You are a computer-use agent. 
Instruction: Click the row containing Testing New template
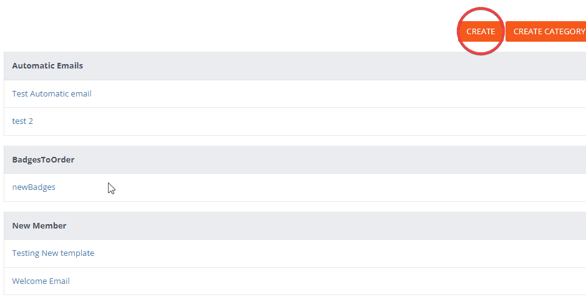coord(293,253)
